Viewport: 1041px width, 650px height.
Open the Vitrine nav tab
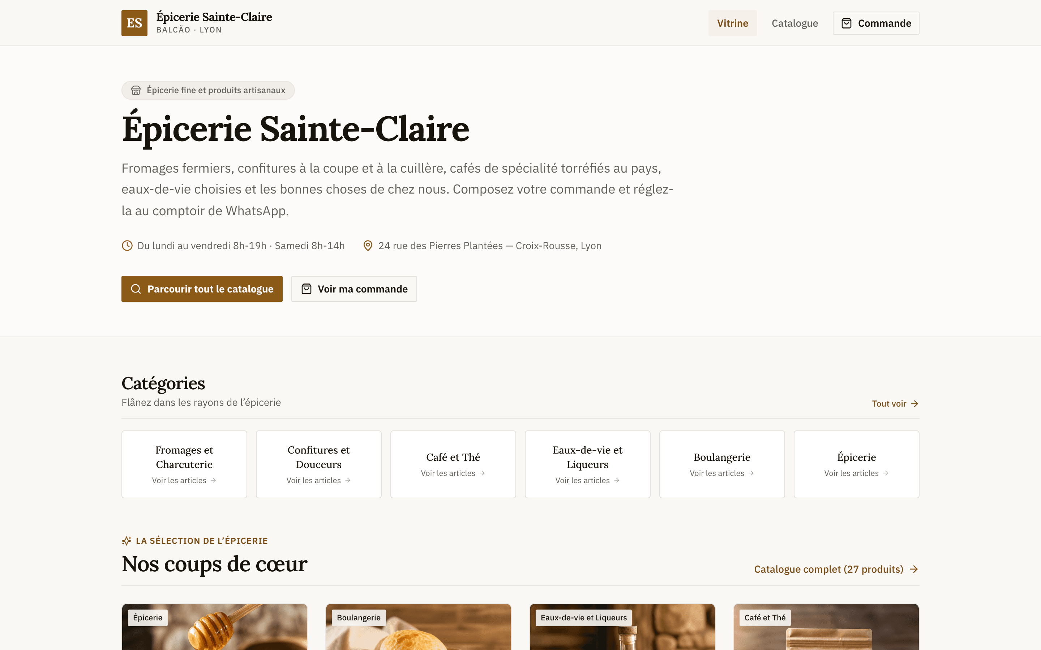click(732, 23)
